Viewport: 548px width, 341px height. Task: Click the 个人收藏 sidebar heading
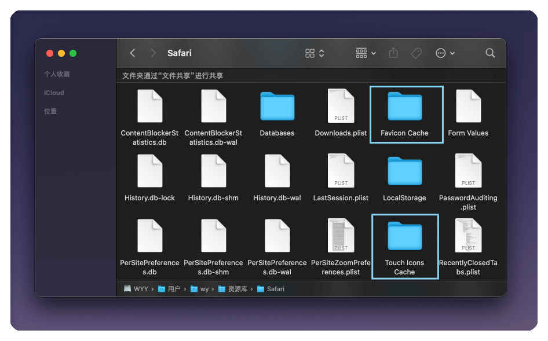coord(57,74)
